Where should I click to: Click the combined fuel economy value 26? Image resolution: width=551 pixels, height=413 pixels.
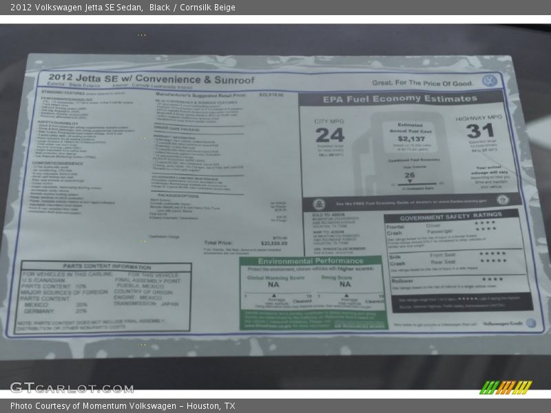[409, 176]
